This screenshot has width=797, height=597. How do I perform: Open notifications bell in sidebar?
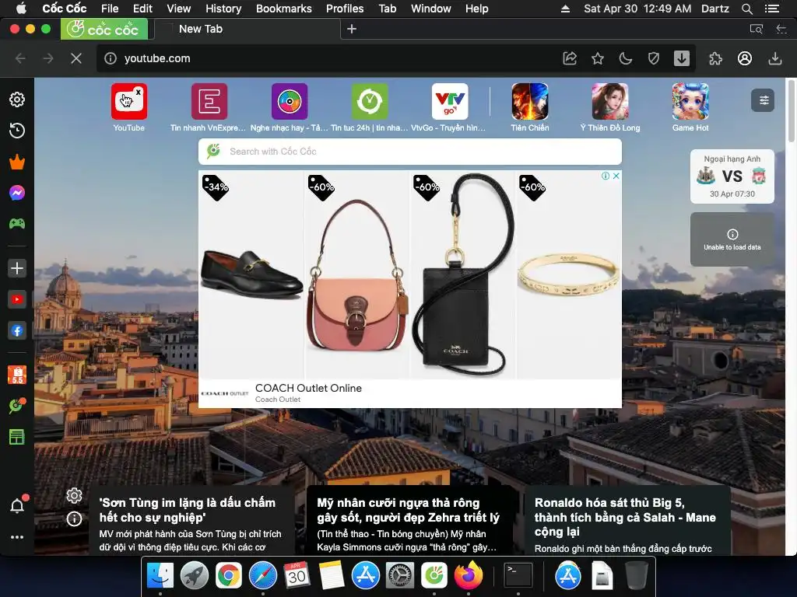click(x=17, y=505)
